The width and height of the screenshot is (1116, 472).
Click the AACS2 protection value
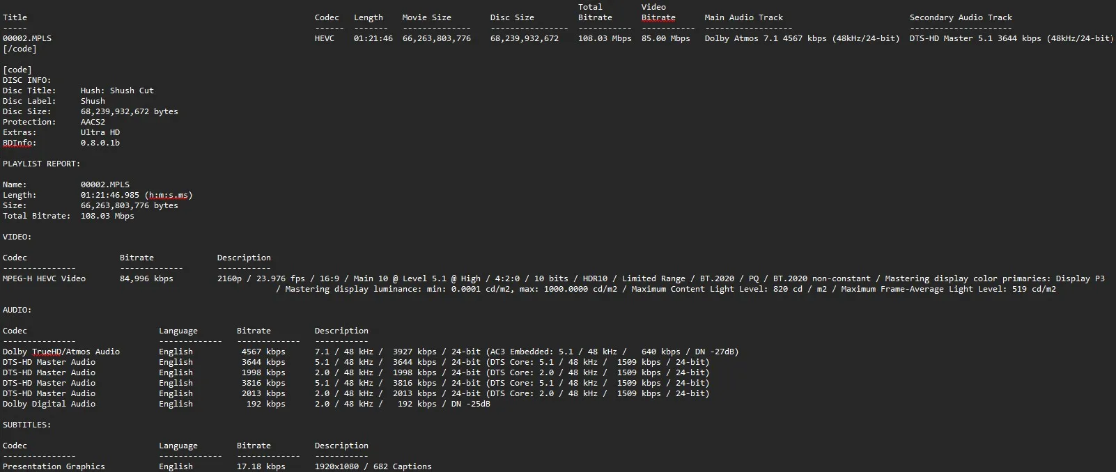[x=93, y=122]
